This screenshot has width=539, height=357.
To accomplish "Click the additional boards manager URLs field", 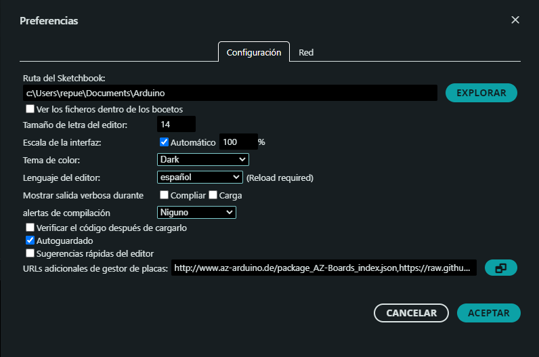I will point(324,268).
